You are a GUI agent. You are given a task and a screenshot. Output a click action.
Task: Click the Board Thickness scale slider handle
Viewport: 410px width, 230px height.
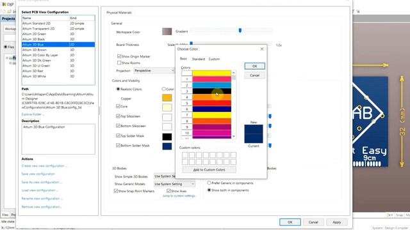pyautogui.click(x=191, y=43)
